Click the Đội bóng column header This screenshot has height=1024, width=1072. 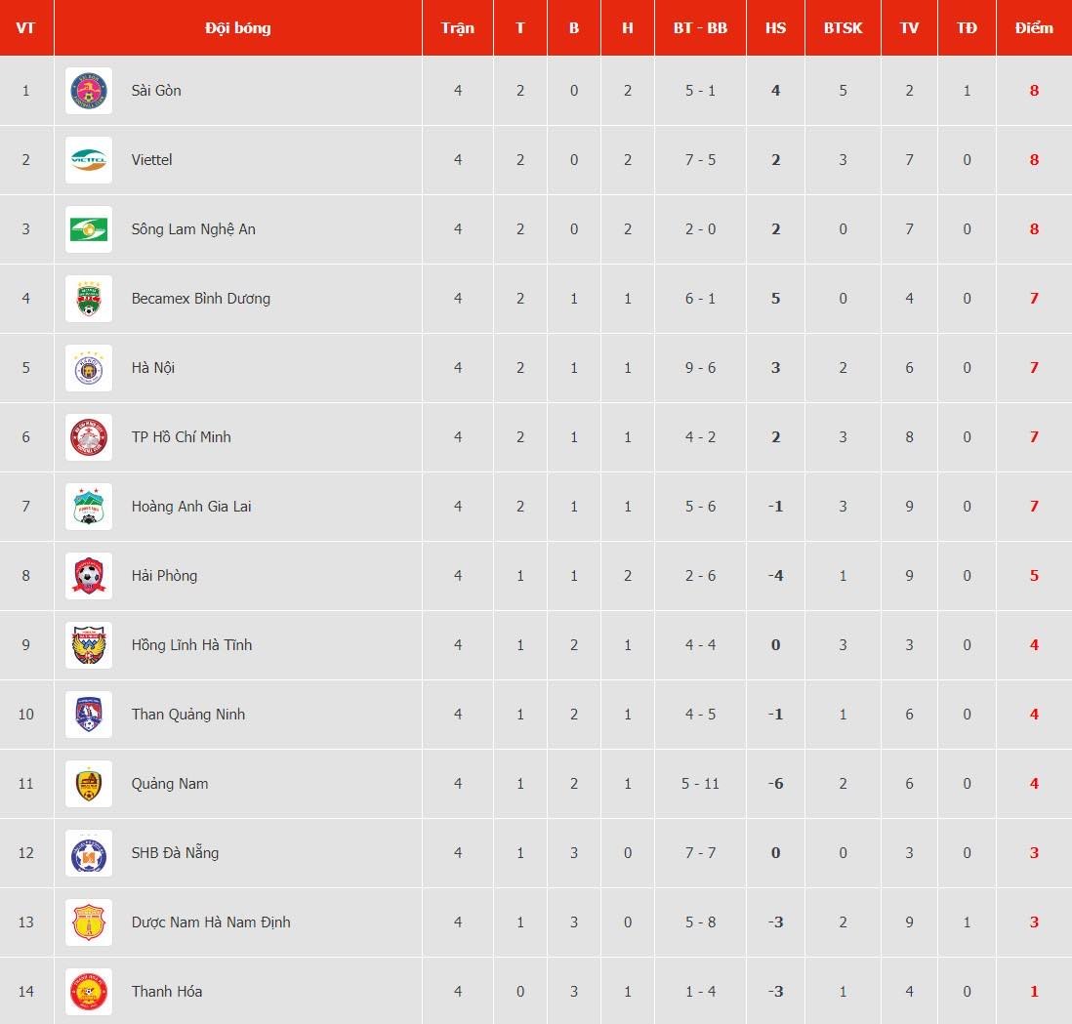click(238, 28)
